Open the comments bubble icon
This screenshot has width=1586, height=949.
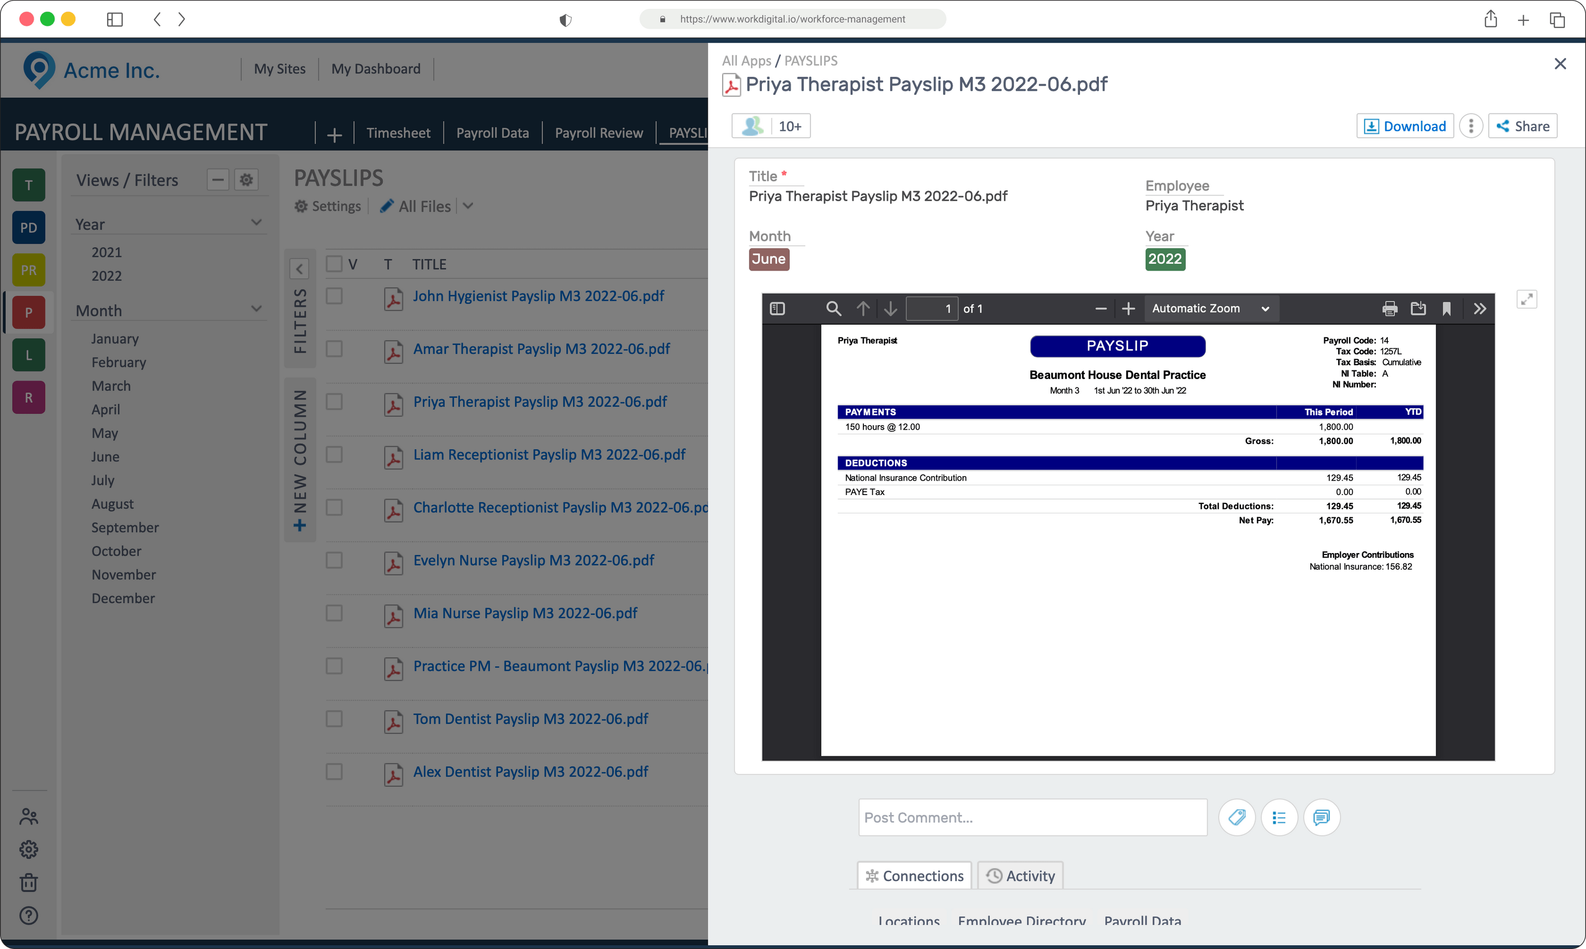[x=1322, y=817]
